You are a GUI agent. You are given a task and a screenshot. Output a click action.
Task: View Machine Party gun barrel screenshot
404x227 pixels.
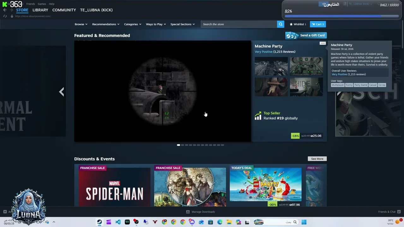[x=271, y=66]
